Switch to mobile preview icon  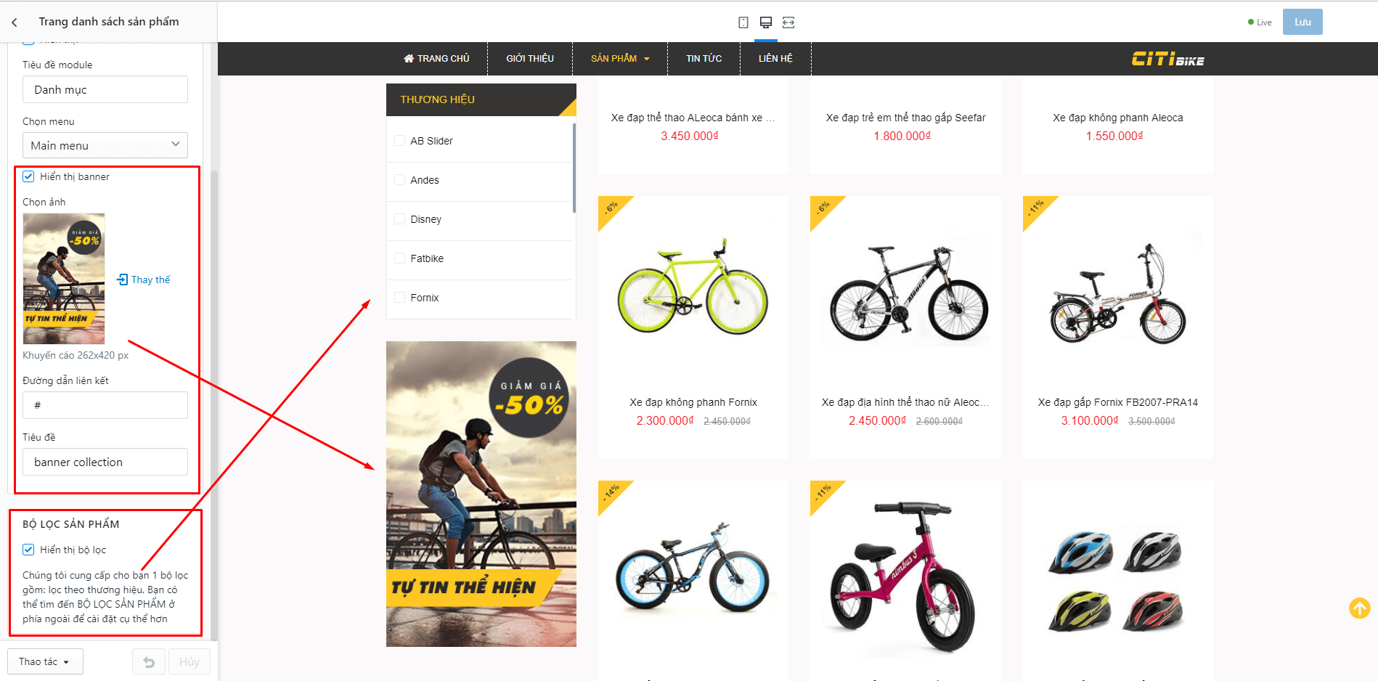click(743, 23)
